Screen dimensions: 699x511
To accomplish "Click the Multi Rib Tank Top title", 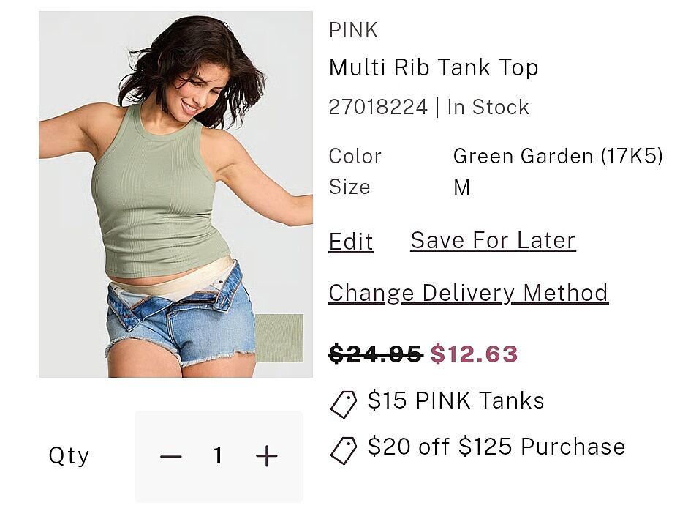I will pos(434,67).
